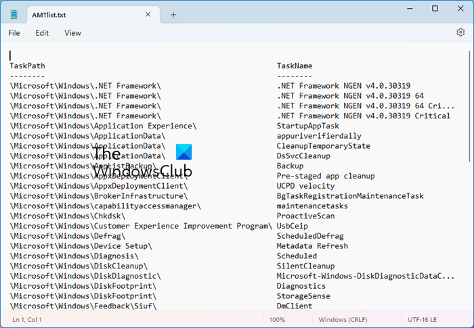Click the DsSvcCleanup task name
The width and height of the screenshot is (474, 328).
[x=303, y=156]
